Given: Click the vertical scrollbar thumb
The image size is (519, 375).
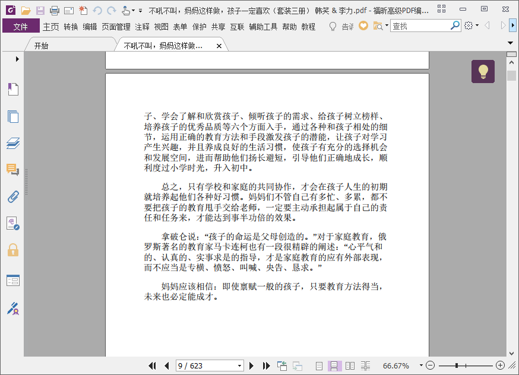Looking at the screenshot, I should [511, 75].
